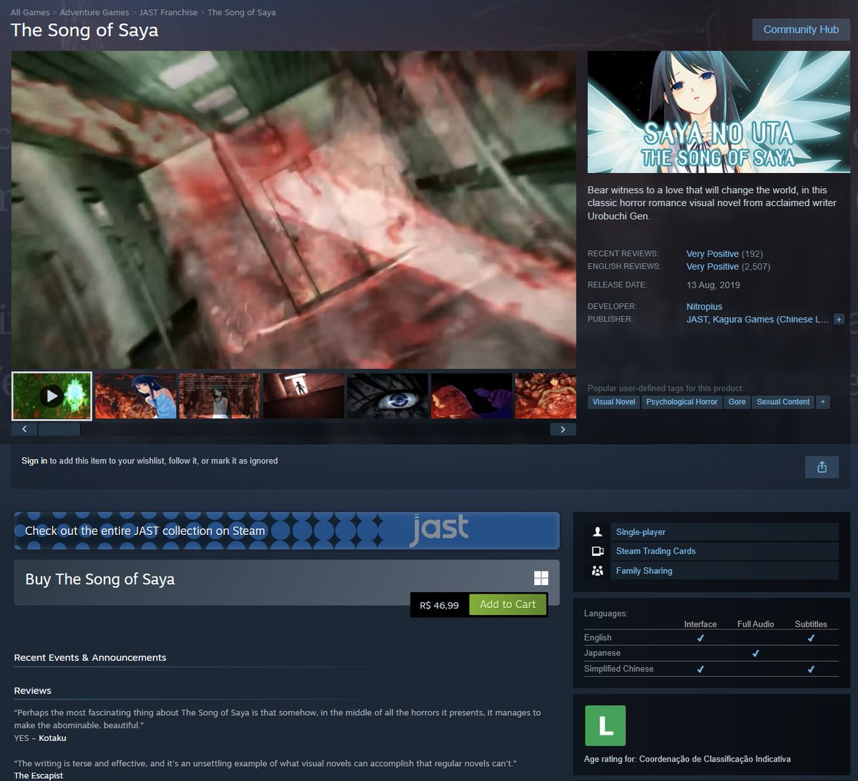Click The Escapist review source name
The width and height of the screenshot is (858, 781).
(39, 775)
